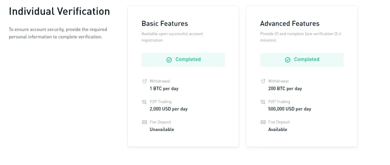Click the P2P Trading icon in Basic Features
The width and height of the screenshot is (390, 165).
coord(144,102)
